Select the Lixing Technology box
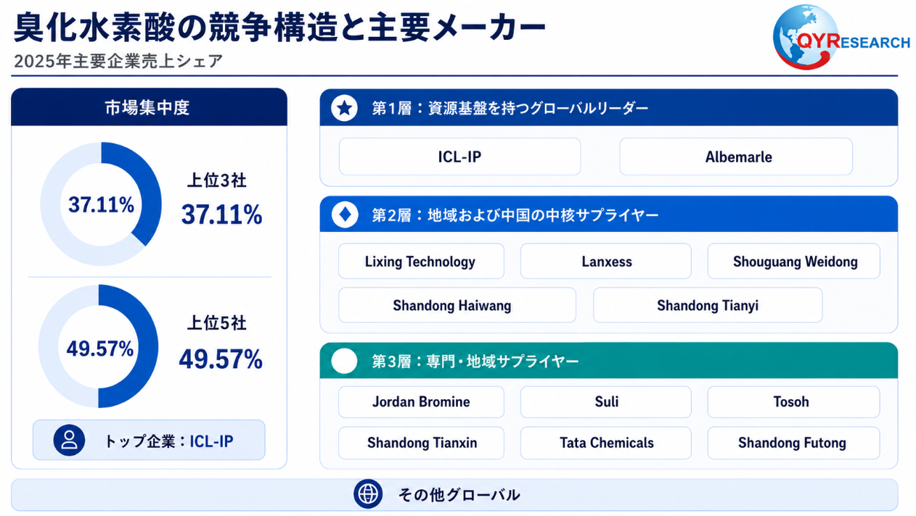Image resolution: width=916 pixels, height=516 pixels. point(421,262)
